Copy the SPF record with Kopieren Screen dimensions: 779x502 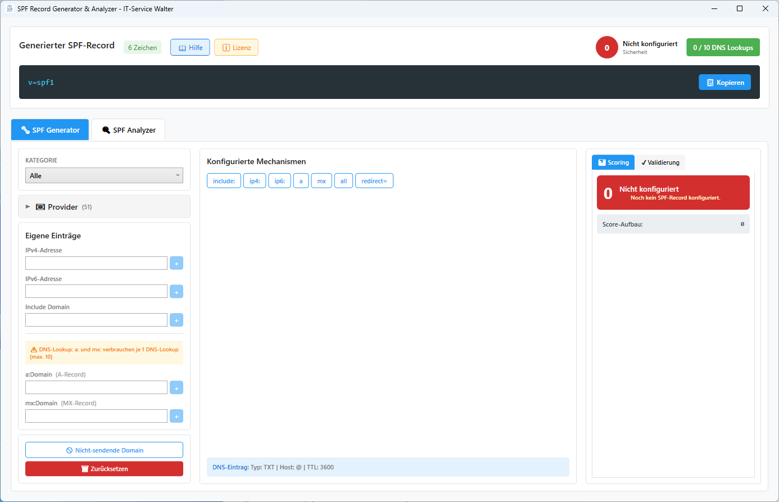724,83
